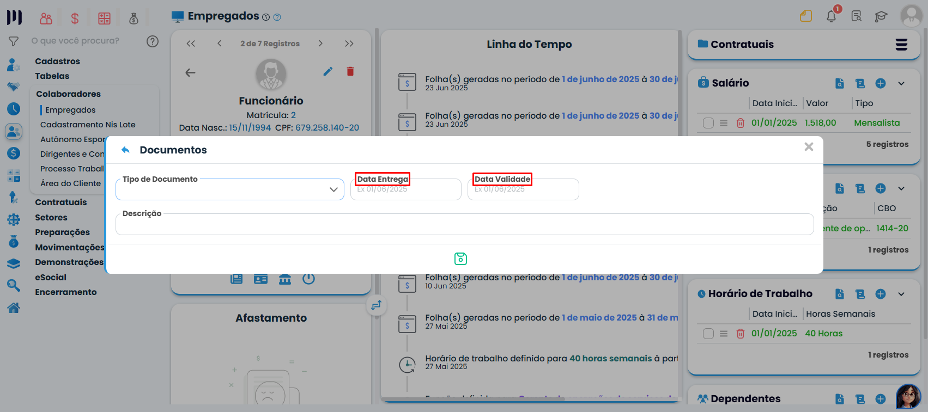The image size is (928, 412).
Task: Save the document with the green save icon
Action: pos(460,259)
